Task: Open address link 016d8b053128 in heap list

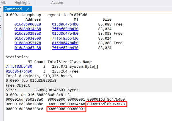Action: [27, 43]
